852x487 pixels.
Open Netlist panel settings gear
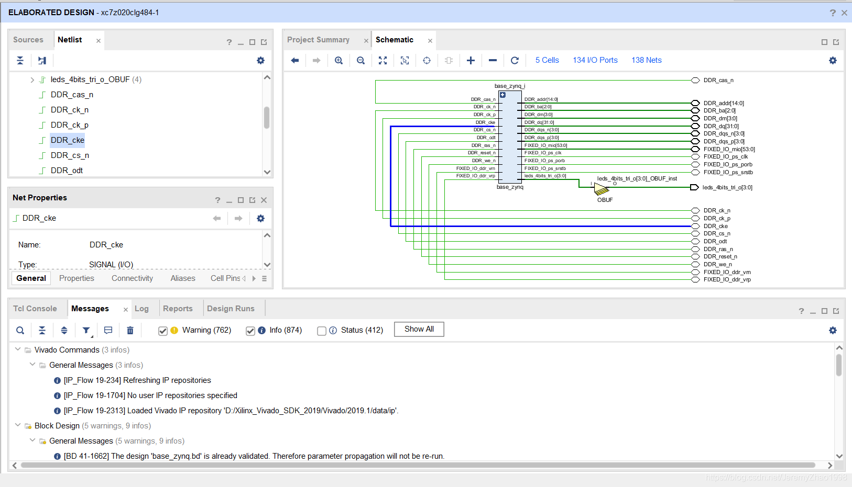click(260, 61)
